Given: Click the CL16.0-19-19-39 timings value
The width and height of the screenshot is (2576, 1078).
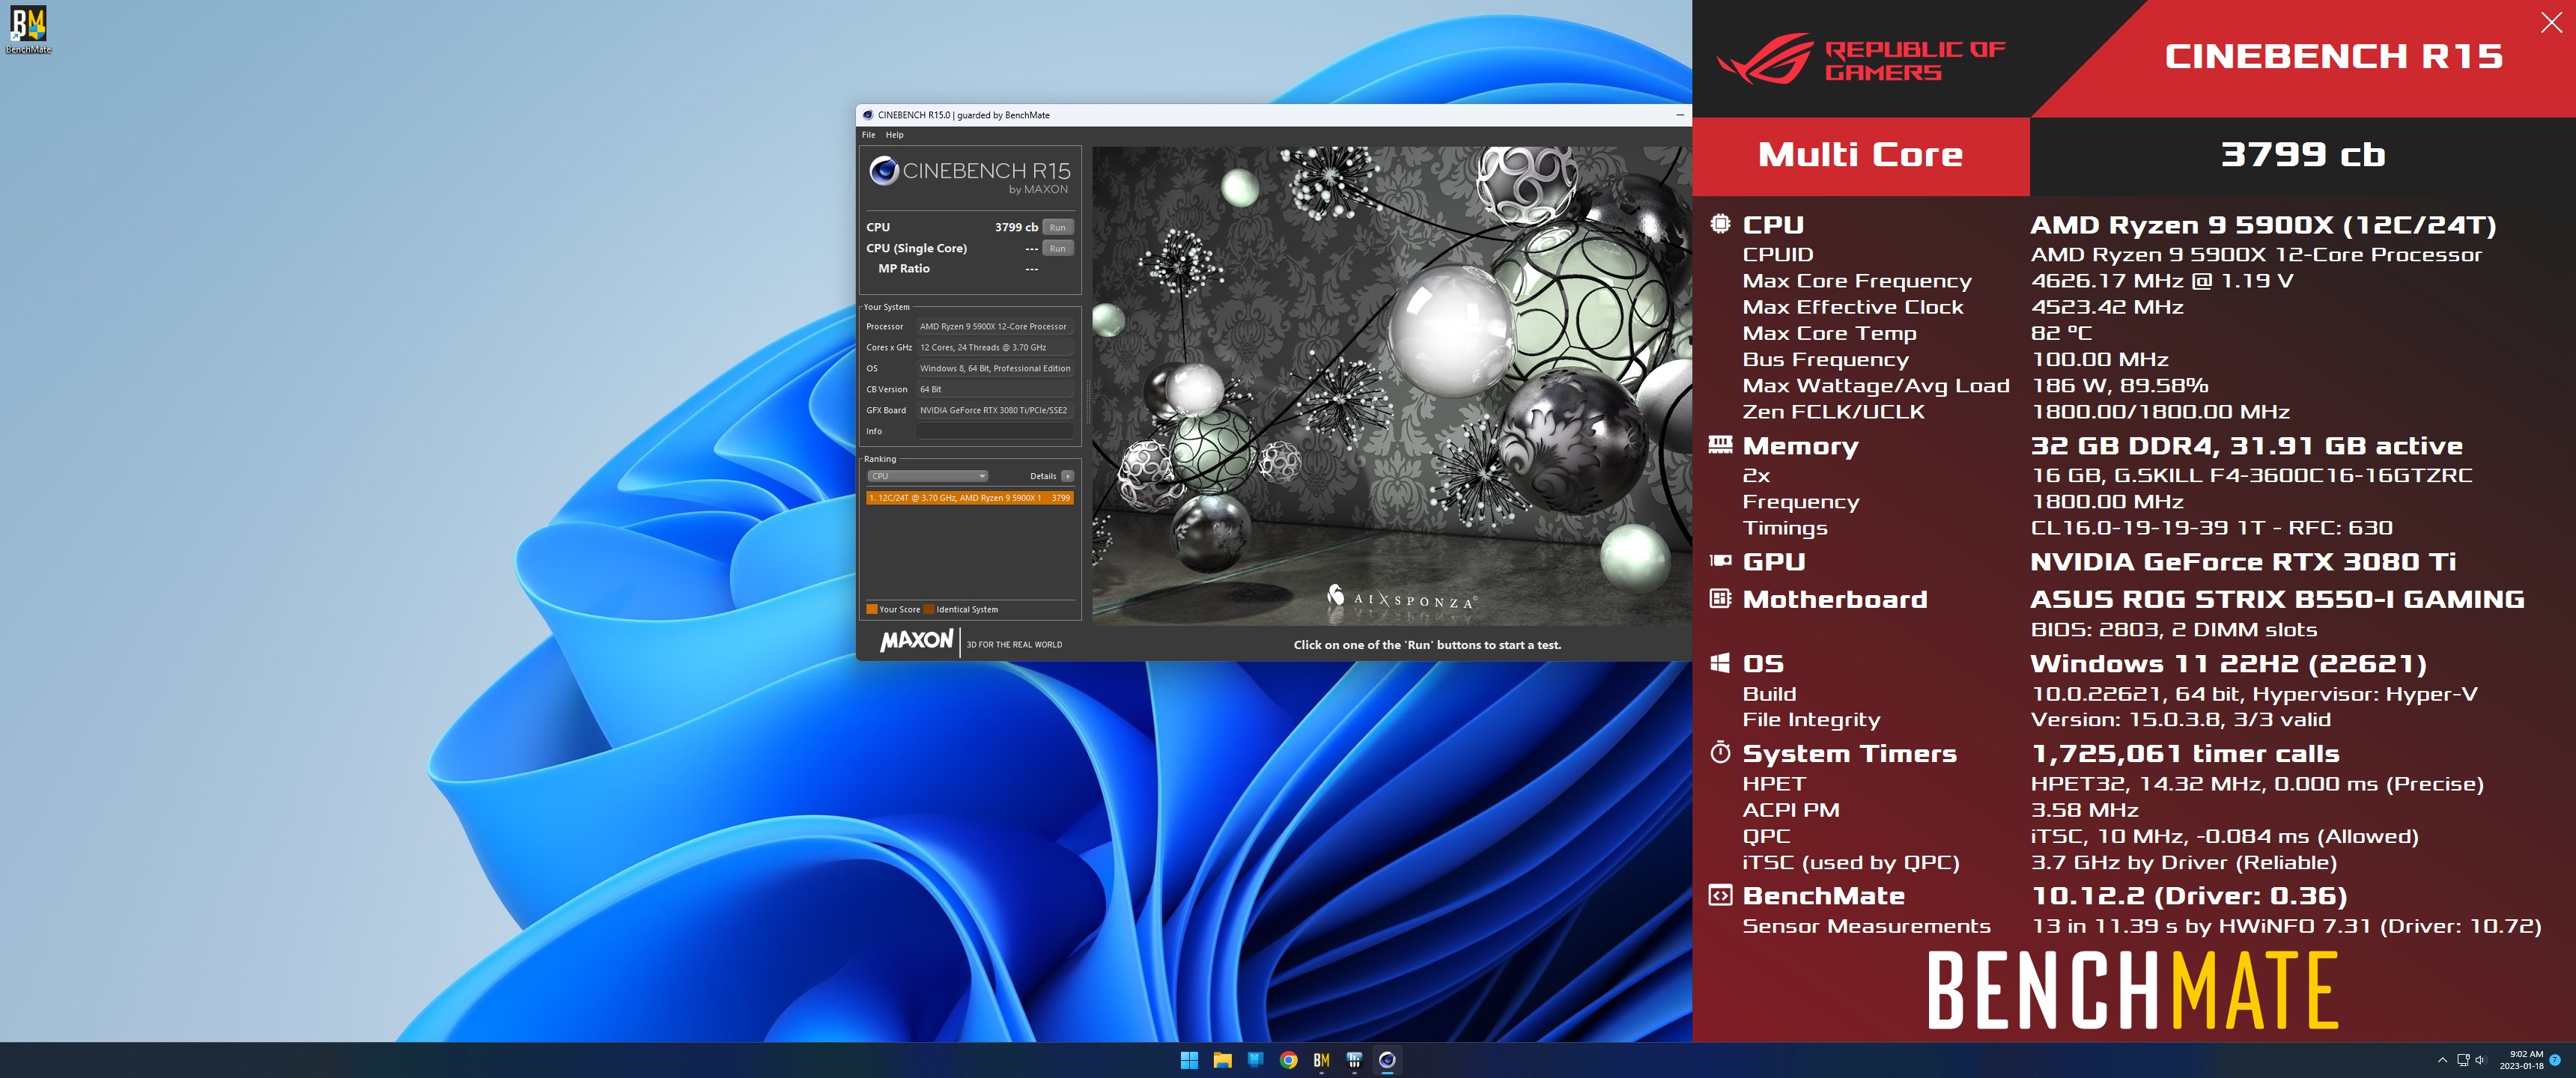Looking at the screenshot, I should 2211,528.
